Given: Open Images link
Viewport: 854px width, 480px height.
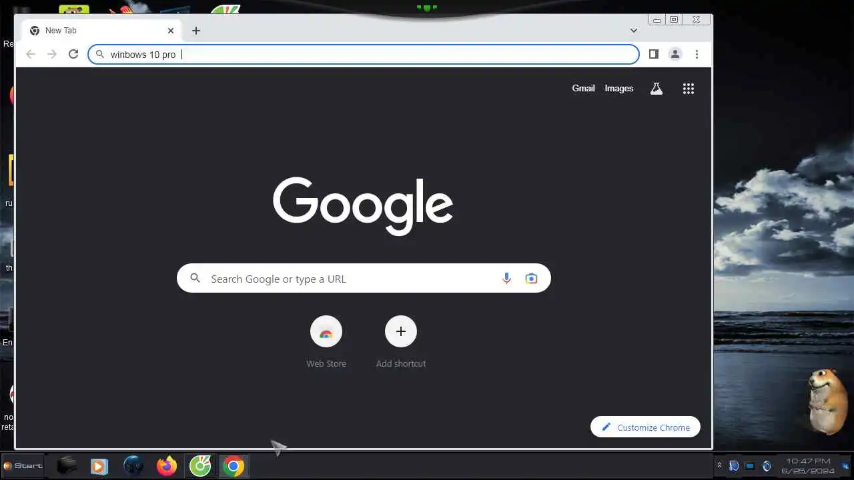Looking at the screenshot, I should tap(619, 88).
